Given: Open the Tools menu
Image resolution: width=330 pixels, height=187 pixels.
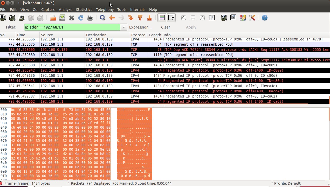Looking at the screenshot, I should coord(122,9).
